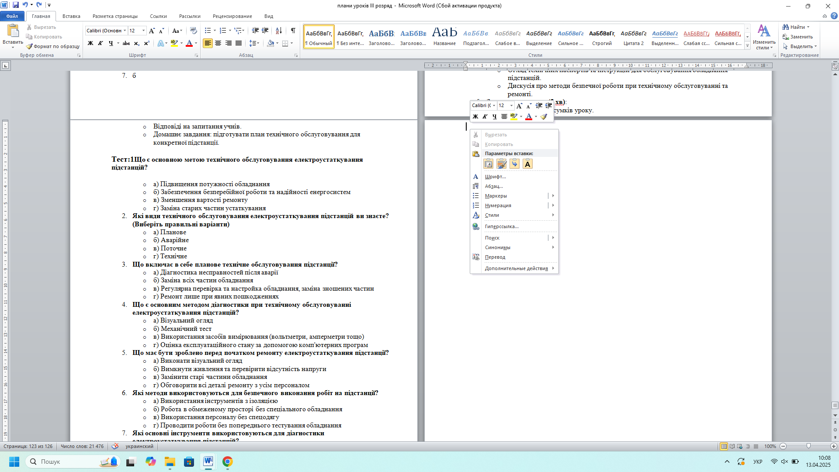Click Формат по образцу button
Screen dimensions: 839x472
tap(53, 46)
